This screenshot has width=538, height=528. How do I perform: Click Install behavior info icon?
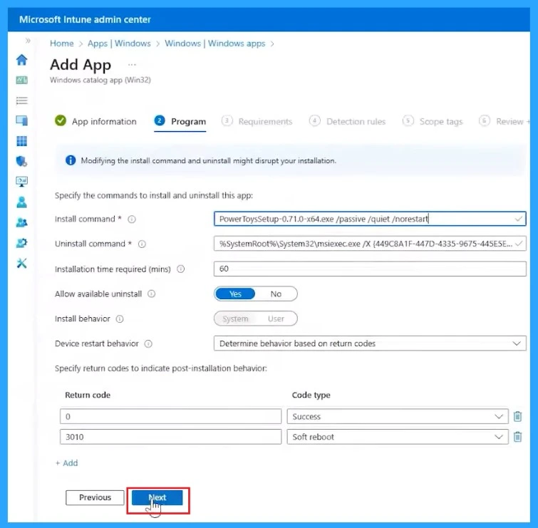coord(120,319)
